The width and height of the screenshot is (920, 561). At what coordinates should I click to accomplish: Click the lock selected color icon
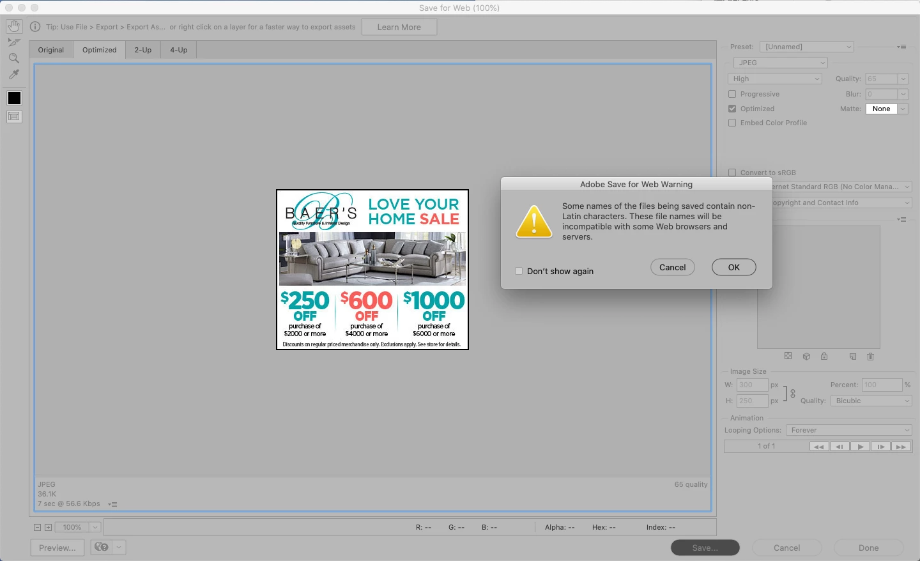pos(824,356)
